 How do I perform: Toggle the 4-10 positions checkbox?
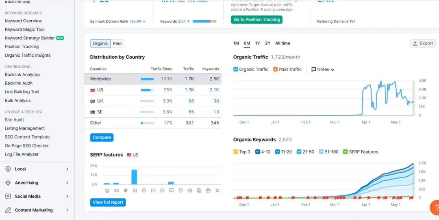tap(258, 152)
